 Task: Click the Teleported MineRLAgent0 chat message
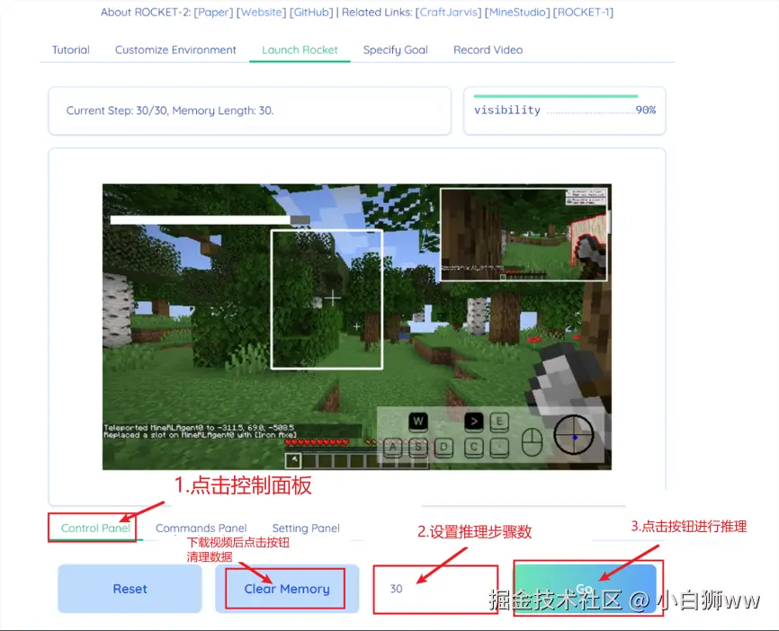click(199, 428)
